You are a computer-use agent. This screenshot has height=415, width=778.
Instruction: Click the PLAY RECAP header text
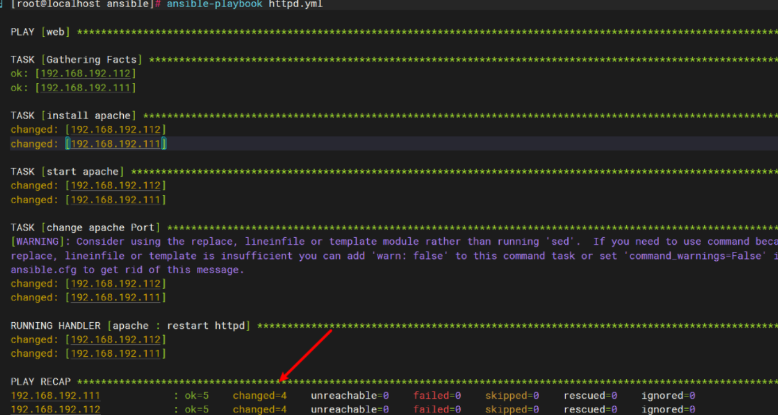pos(41,382)
